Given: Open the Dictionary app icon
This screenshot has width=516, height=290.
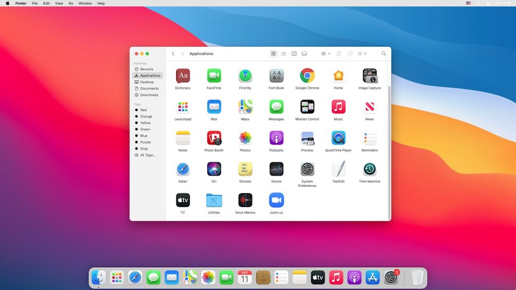Looking at the screenshot, I should pyautogui.click(x=183, y=76).
